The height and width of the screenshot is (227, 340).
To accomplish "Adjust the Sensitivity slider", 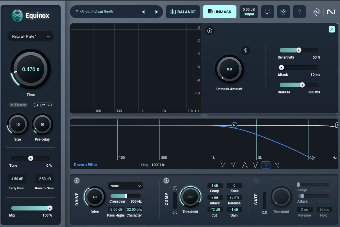I will point(298,50).
